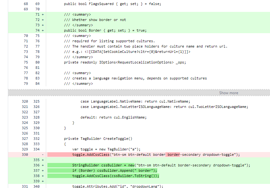270x188 pixels.
Task: Click line 'private readonly IOptions<RequestLocalizationOptions> _ops;'
Action: (125, 62)
